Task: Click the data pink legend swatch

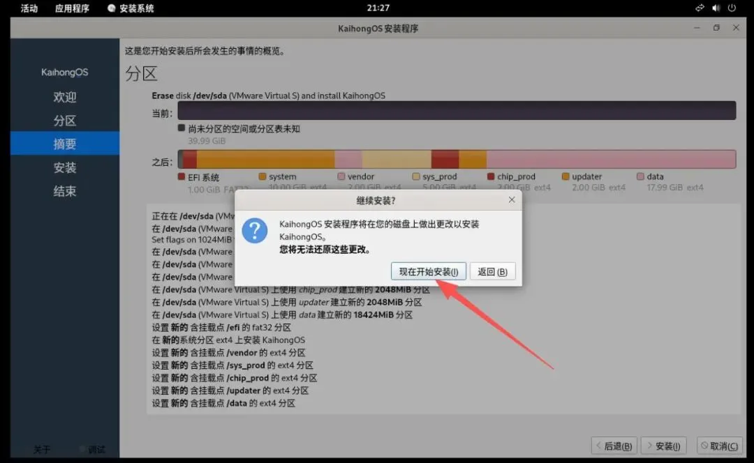Action: [x=640, y=176]
